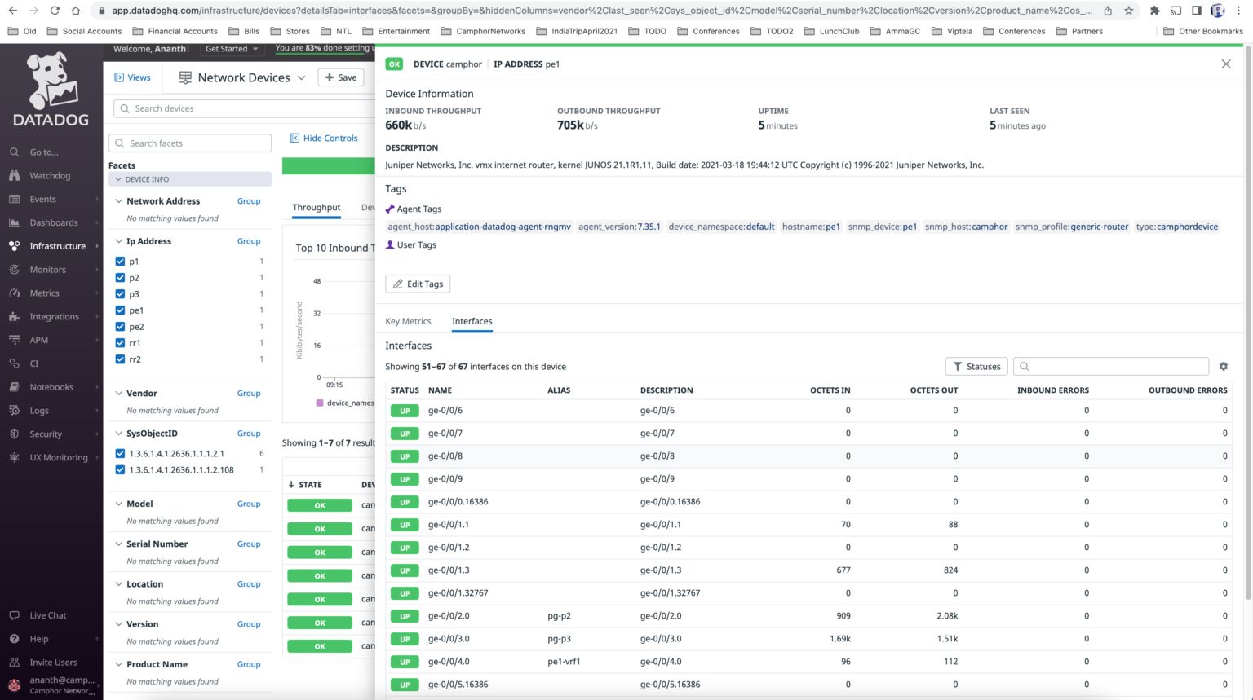Click in the interfaces search field

point(1110,366)
